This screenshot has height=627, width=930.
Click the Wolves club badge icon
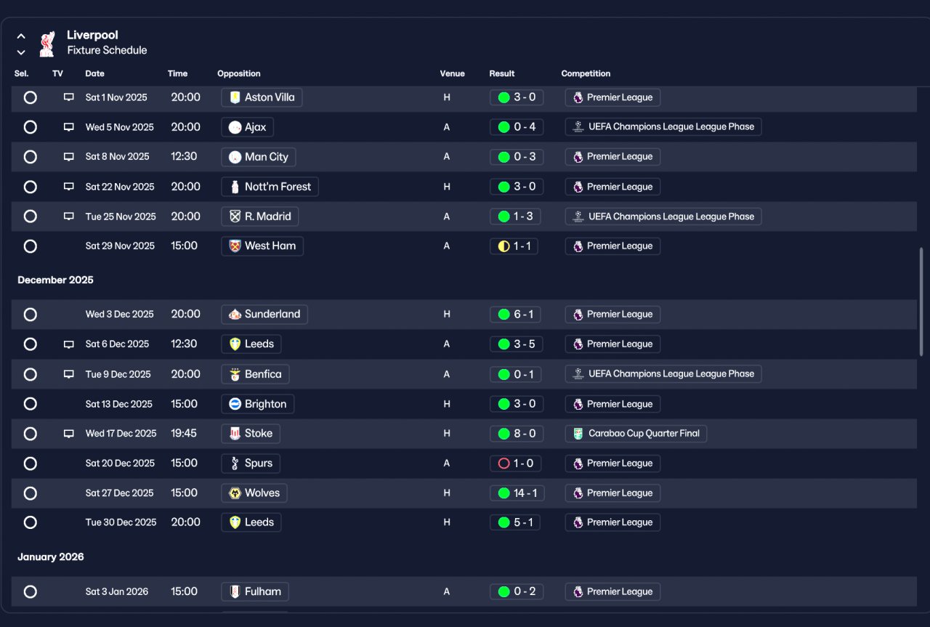pyautogui.click(x=235, y=493)
